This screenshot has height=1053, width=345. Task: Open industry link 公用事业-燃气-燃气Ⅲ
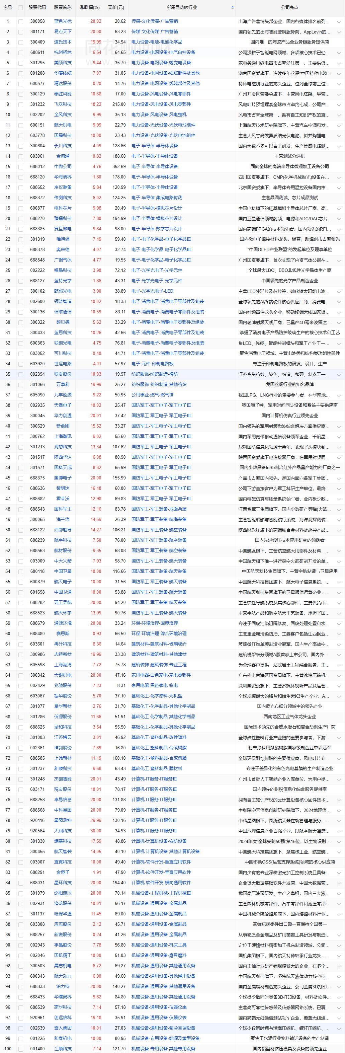(152, 395)
